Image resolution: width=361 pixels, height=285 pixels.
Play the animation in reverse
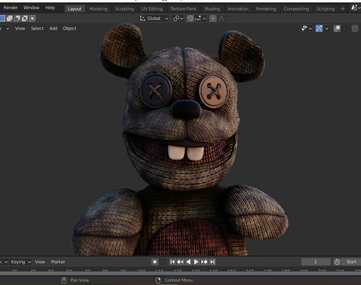pos(188,262)
